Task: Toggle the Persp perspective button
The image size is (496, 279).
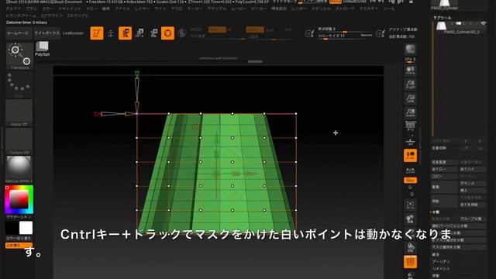Action: pos(410,126)
